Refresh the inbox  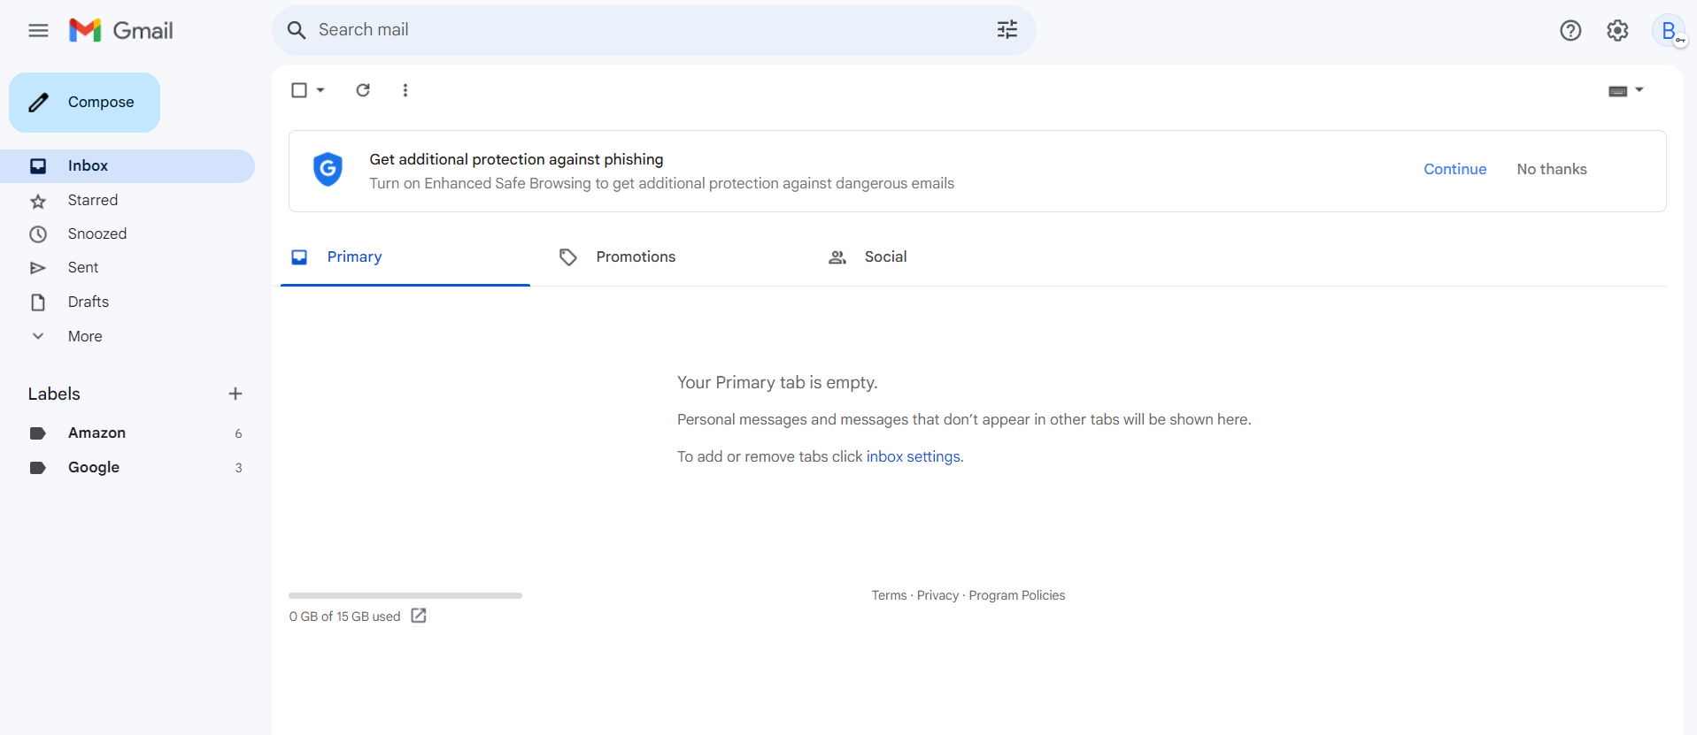pos(363,90)
